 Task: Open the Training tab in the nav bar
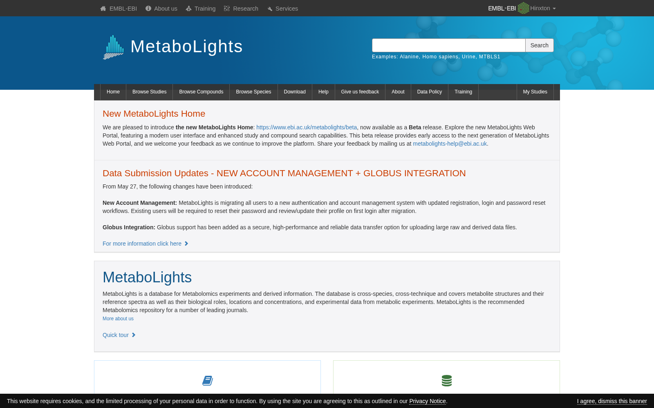(464, 92)
